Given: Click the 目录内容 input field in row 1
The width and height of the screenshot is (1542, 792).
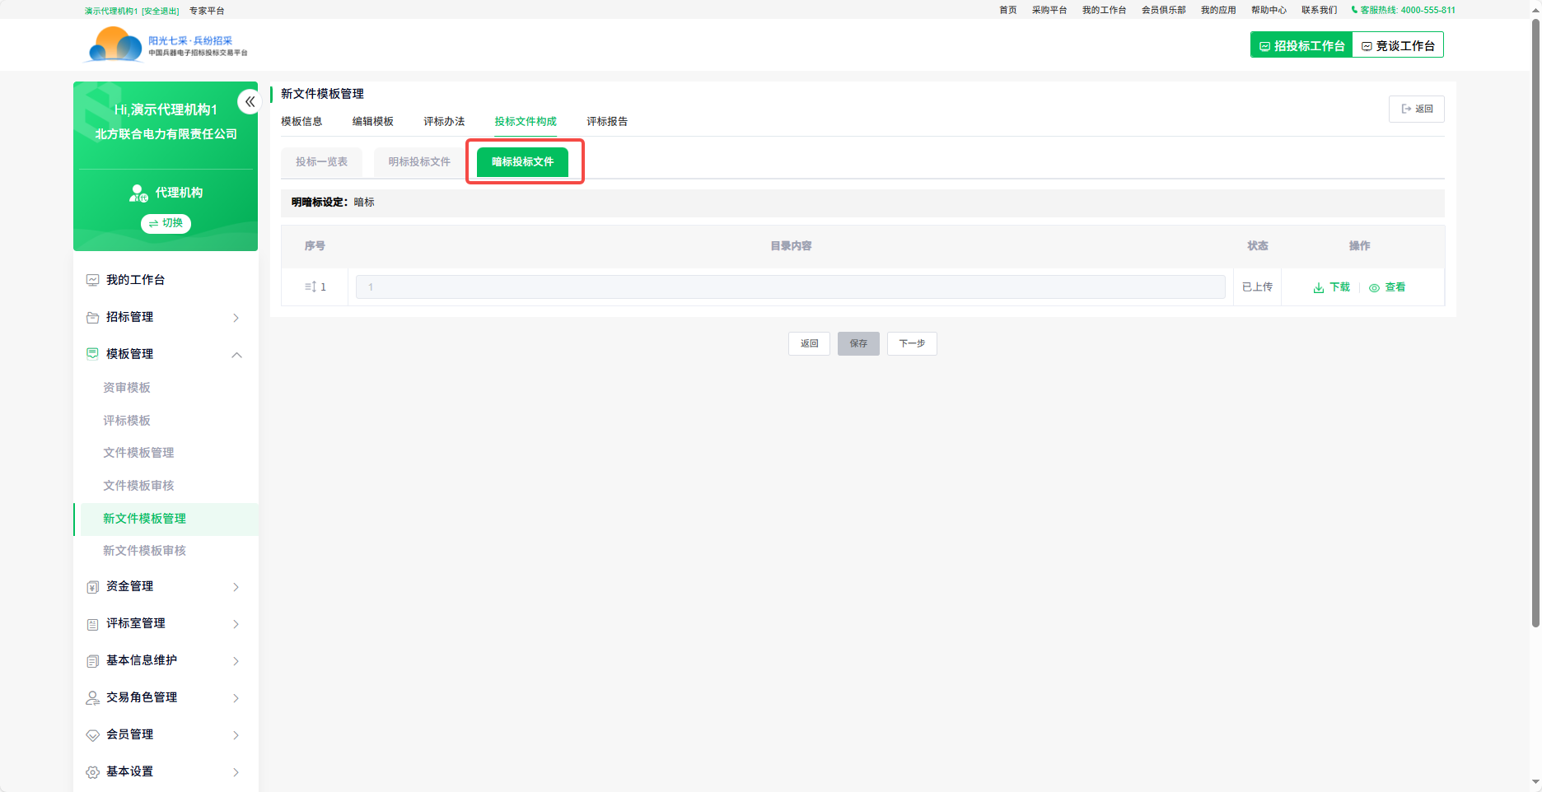Looking at the screenshot, I should click(x=790, y=287).
